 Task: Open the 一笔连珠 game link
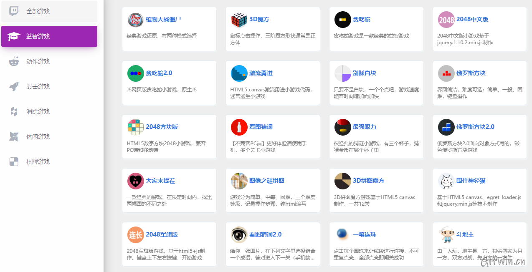click(x=364, y=234)
